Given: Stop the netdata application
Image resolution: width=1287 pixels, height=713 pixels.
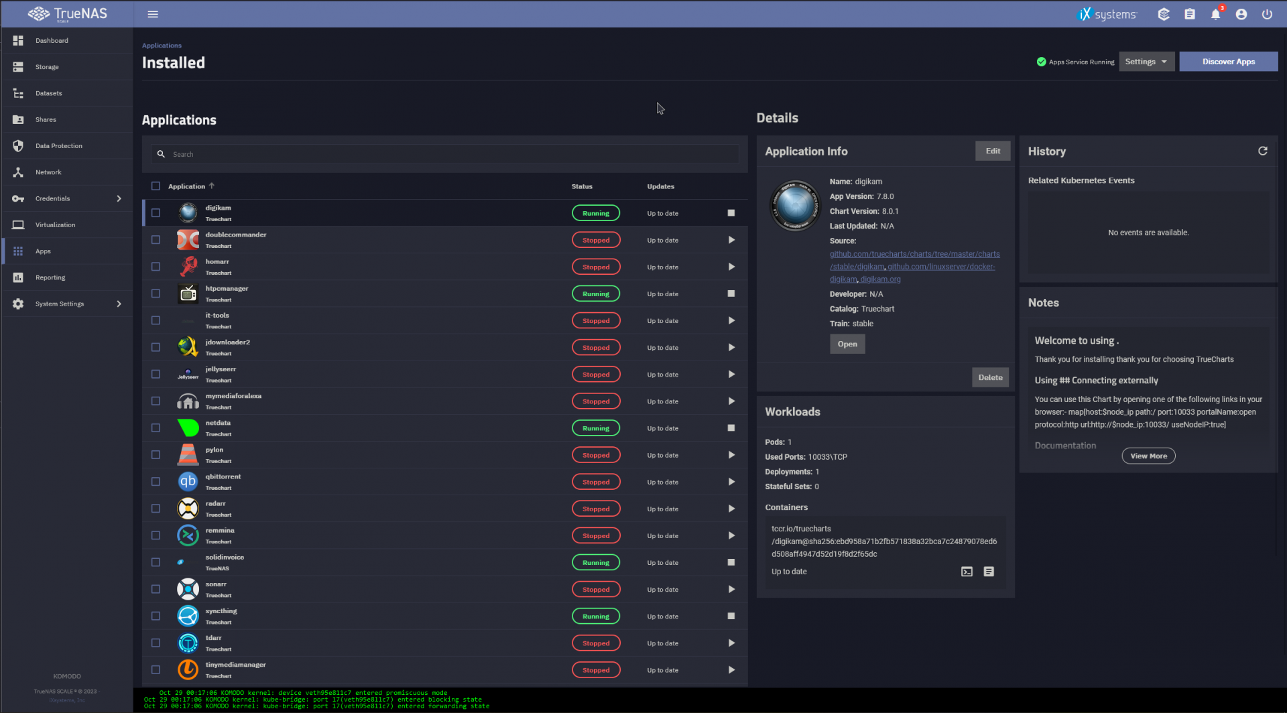Looking at the screenshot, I should click(731, 428).
